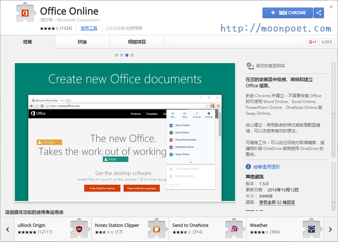Image resolution: width=338 pixels, height=242 pixels.
Task: Click the 加到 CHROME button
Action: point(287,12)
